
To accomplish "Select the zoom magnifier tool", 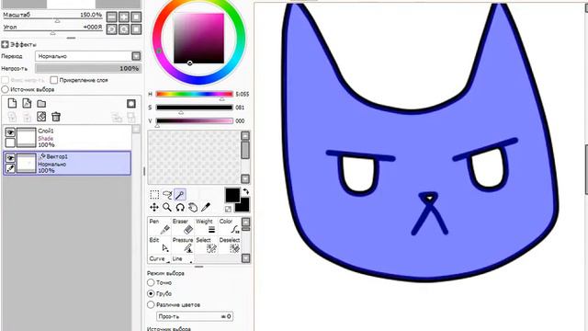I will click(x=167, y=207).
